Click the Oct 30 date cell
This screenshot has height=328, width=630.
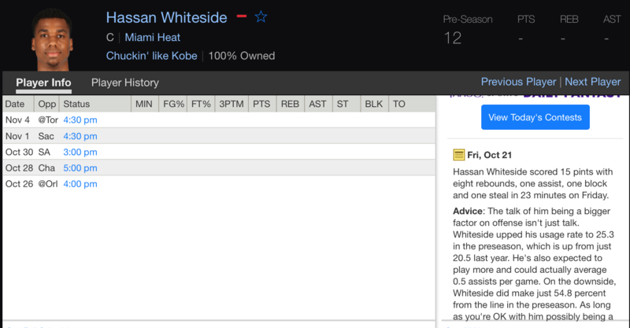19,152
